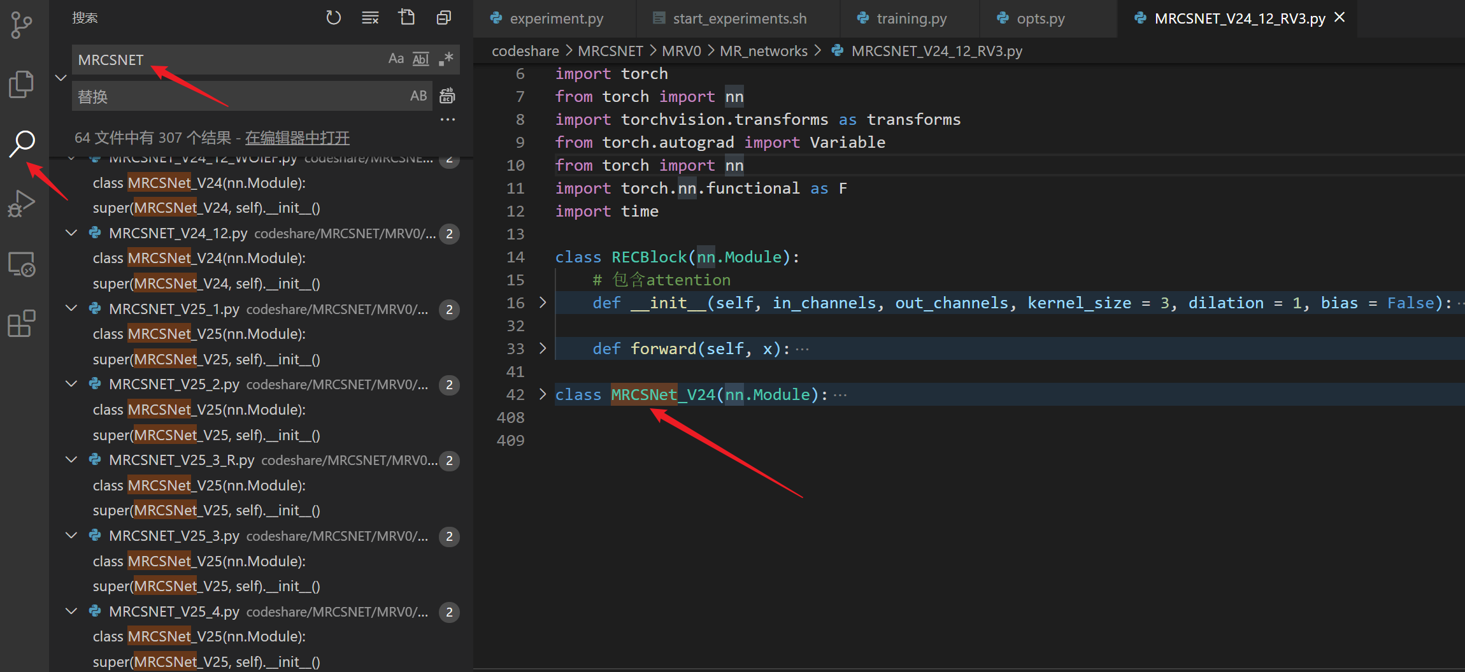Click 'torchvision.transforms' on line 8
Image resolution: width=1465 pixels, height=672 pixels.
coord(724,119)
